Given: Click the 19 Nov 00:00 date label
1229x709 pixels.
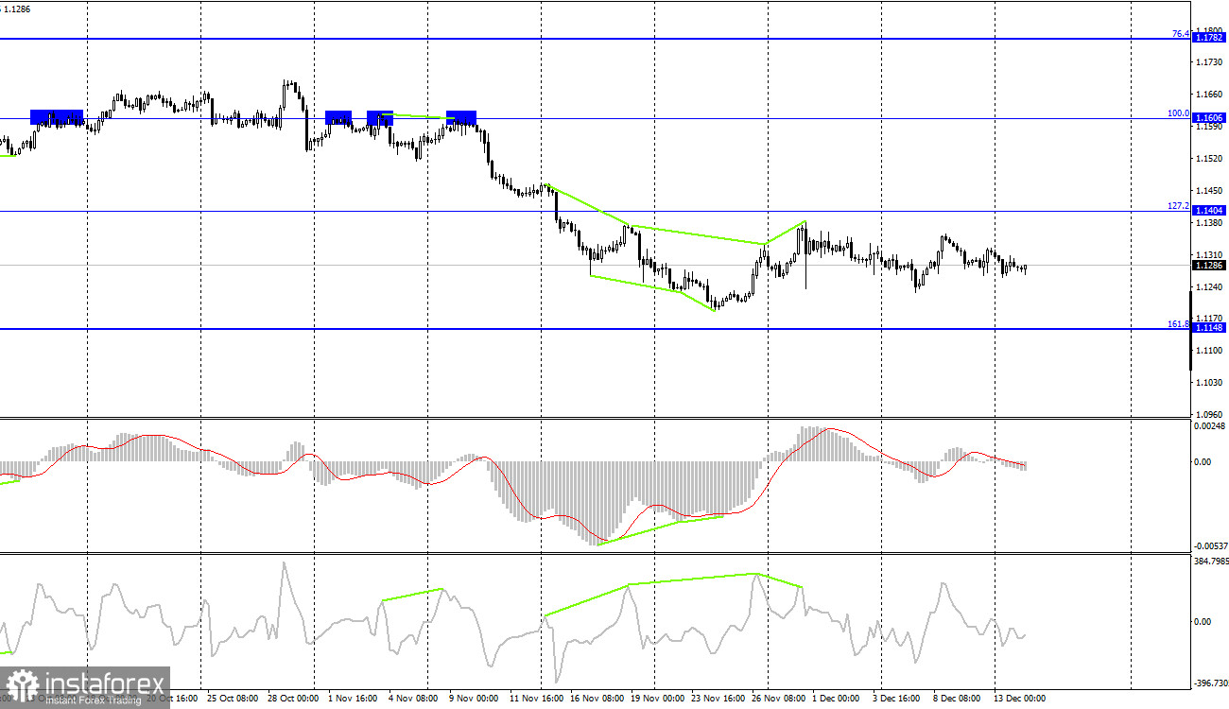Looking at the screenshot, I should point(657,700).
